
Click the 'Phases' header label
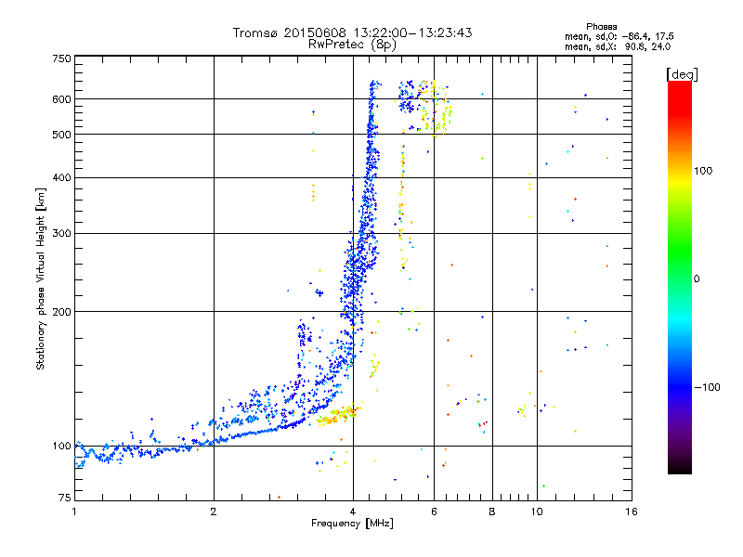point(601,27)
